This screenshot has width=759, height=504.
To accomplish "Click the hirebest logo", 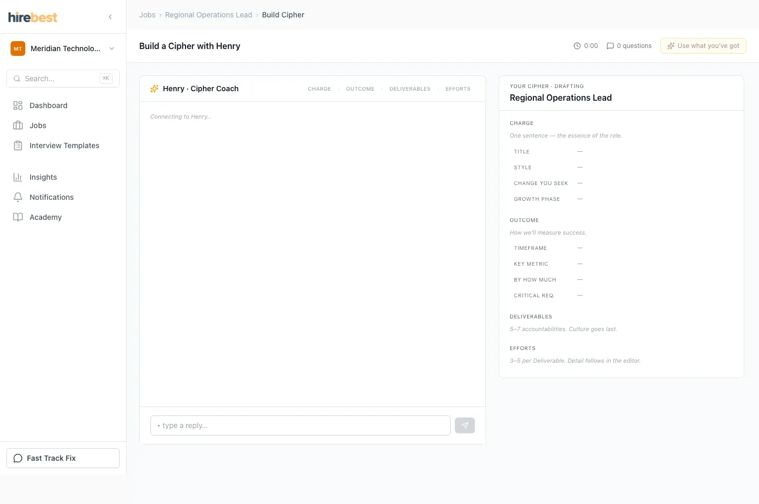I will pyautogui.click(x=33, y=17).
